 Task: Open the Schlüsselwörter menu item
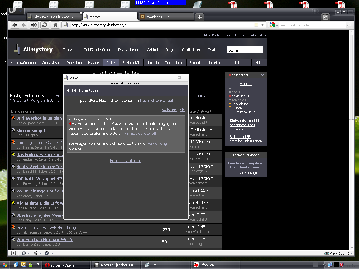tap(97, 50)
